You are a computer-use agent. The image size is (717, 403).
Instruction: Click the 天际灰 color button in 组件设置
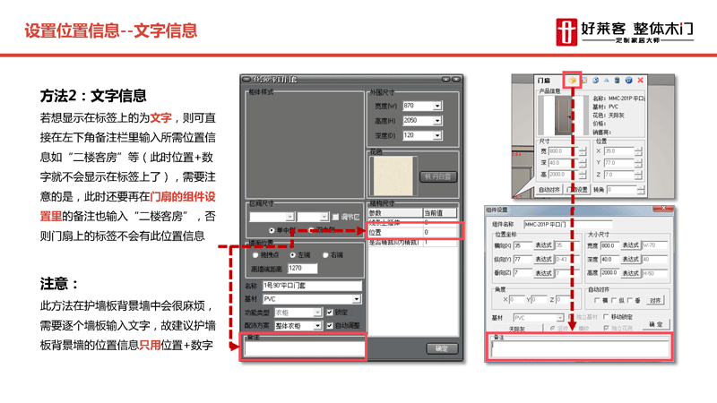pyautogui.click(x=517, y=329)
